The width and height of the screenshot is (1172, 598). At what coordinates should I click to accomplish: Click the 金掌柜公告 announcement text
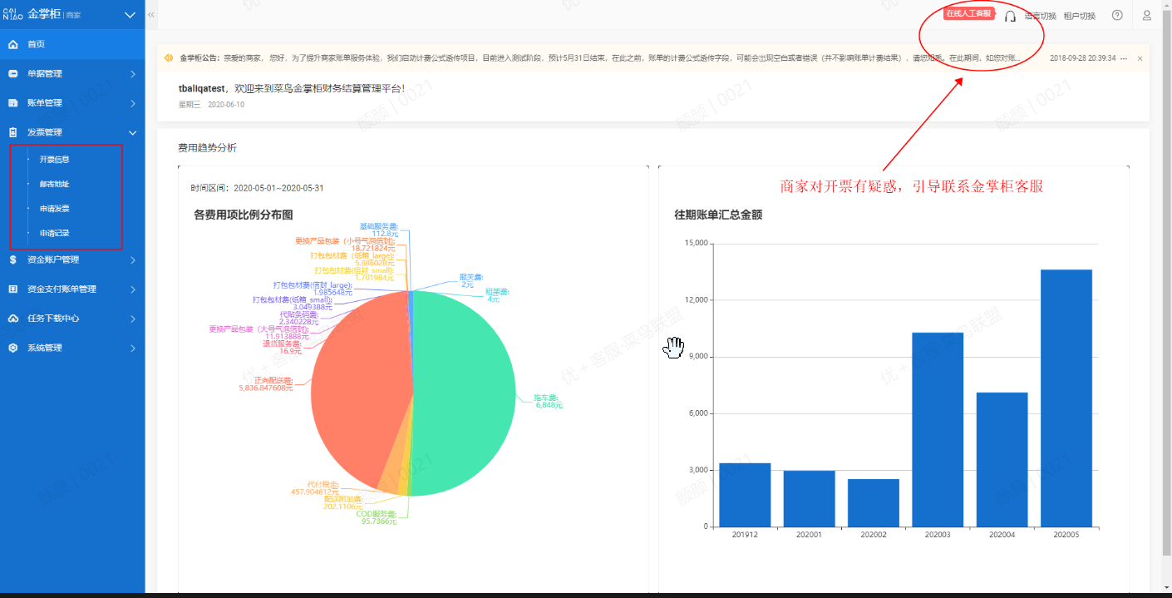click(600, 58)
